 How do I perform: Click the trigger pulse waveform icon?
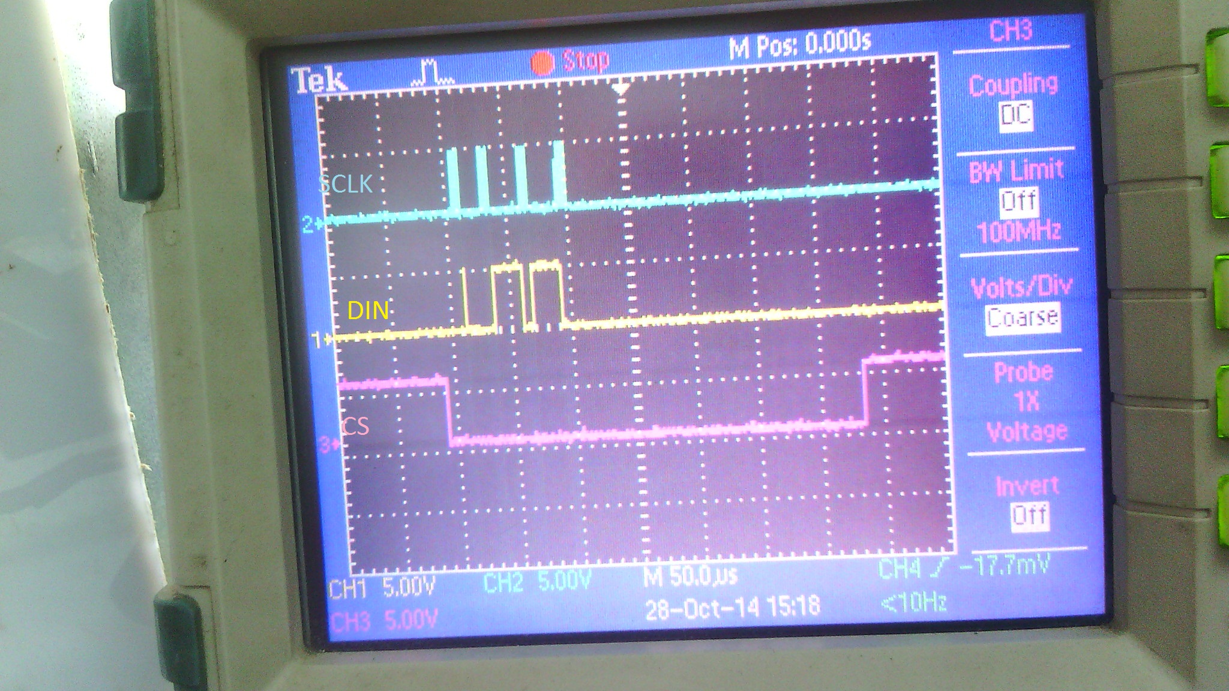coord(431,72)
